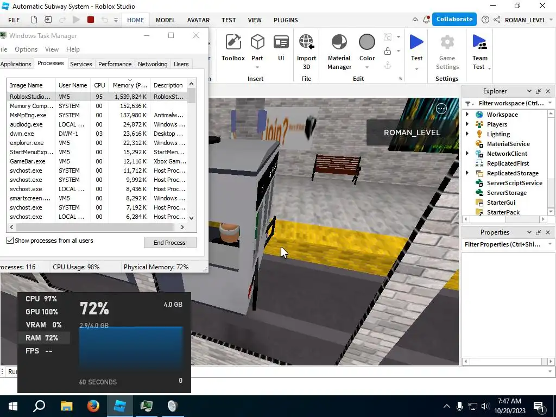Switch to the AVATAR ribbon tab
This screenshot has height=417, width=556.
click(x=198, y=20)
